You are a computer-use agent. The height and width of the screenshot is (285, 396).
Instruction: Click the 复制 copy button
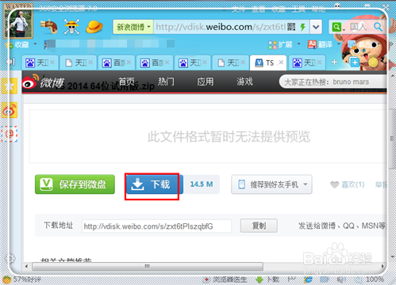259,226
